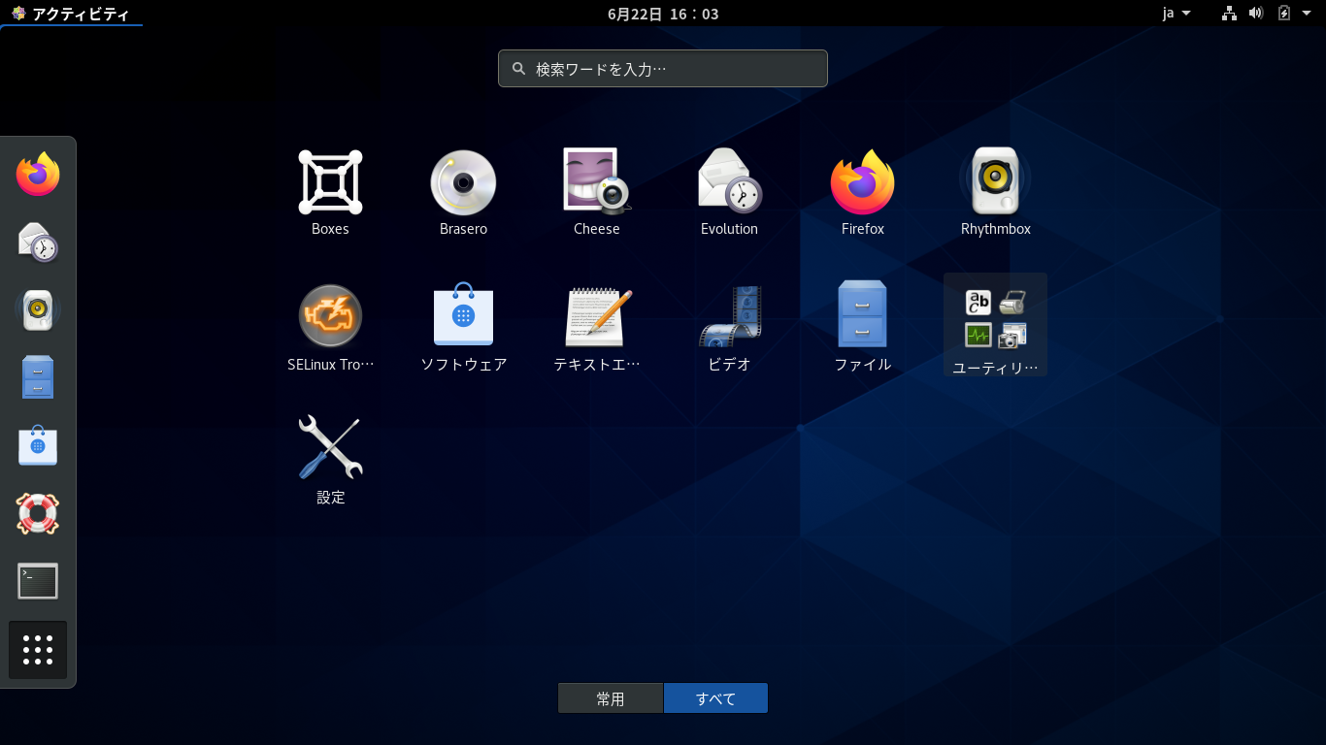Viewport: 1326px width, 745px height.
Task: Open the Cheese webcam app
Action: point(596,192)
